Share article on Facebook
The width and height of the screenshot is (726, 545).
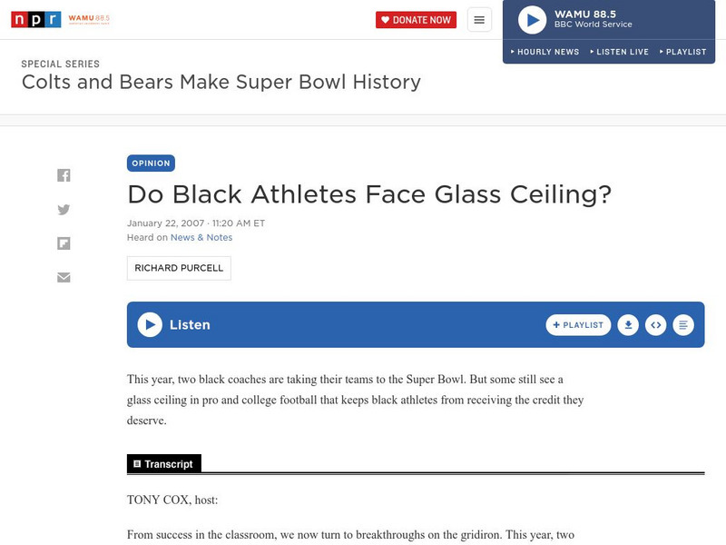click(x=64, y=175)
